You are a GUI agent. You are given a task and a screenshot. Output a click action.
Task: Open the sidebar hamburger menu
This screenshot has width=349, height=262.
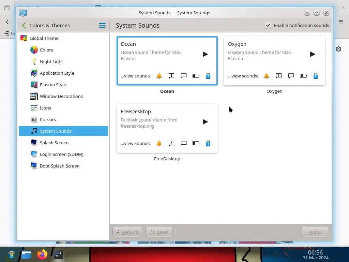[102, 25]
